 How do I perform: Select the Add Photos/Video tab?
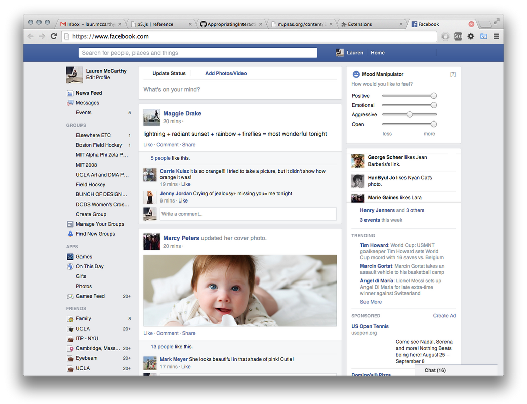point(226,73)
